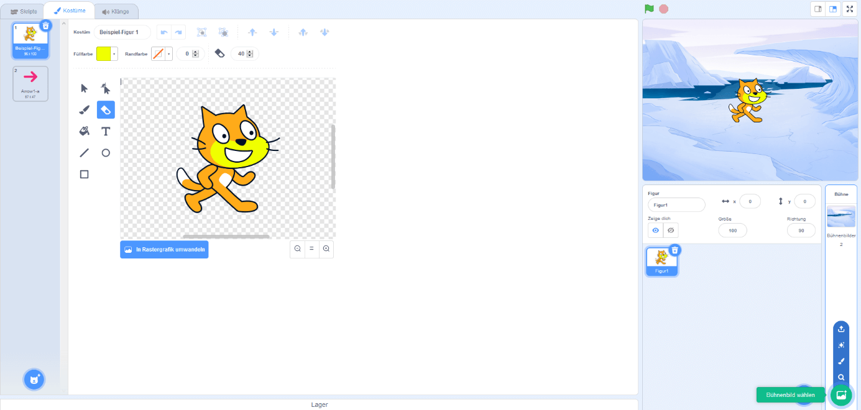Select the Line tool
This screenshot has height=410, width=861.
click(x=84, y=152)
